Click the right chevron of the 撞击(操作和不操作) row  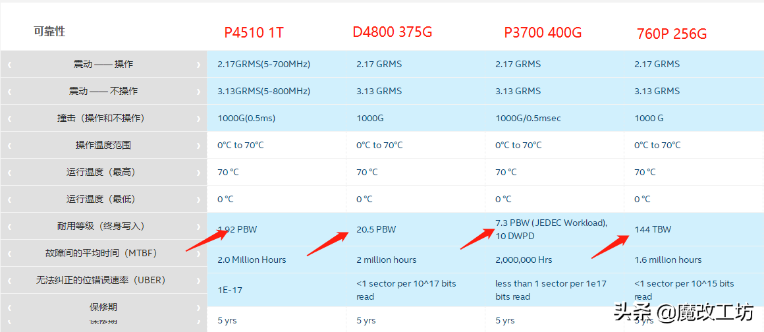(198, 119)
